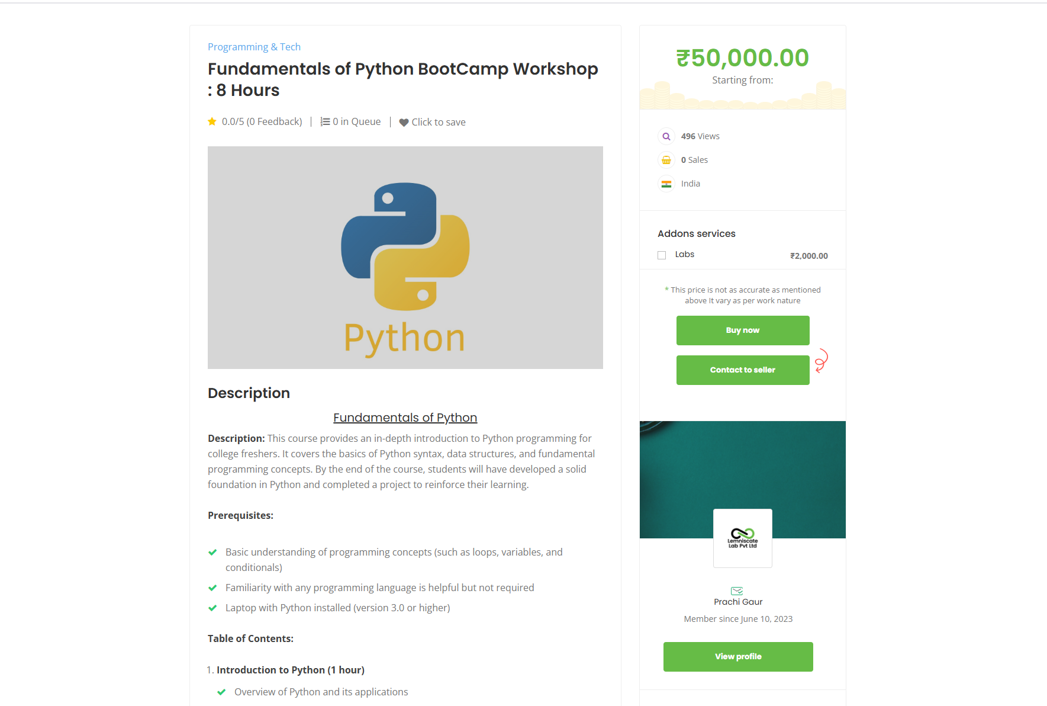Click the 0 in Queue text
Screen dimensions: 1047x706
pos(357,121)
